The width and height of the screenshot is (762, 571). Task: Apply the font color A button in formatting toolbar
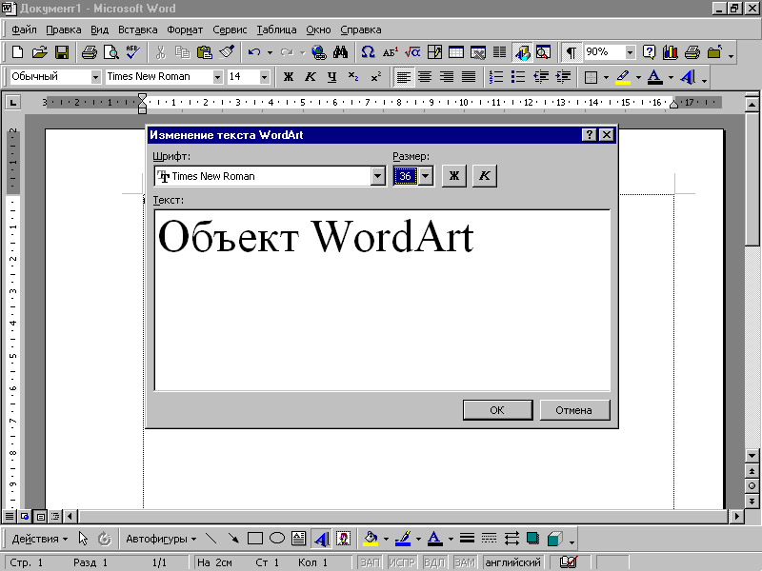click(655, 77)
